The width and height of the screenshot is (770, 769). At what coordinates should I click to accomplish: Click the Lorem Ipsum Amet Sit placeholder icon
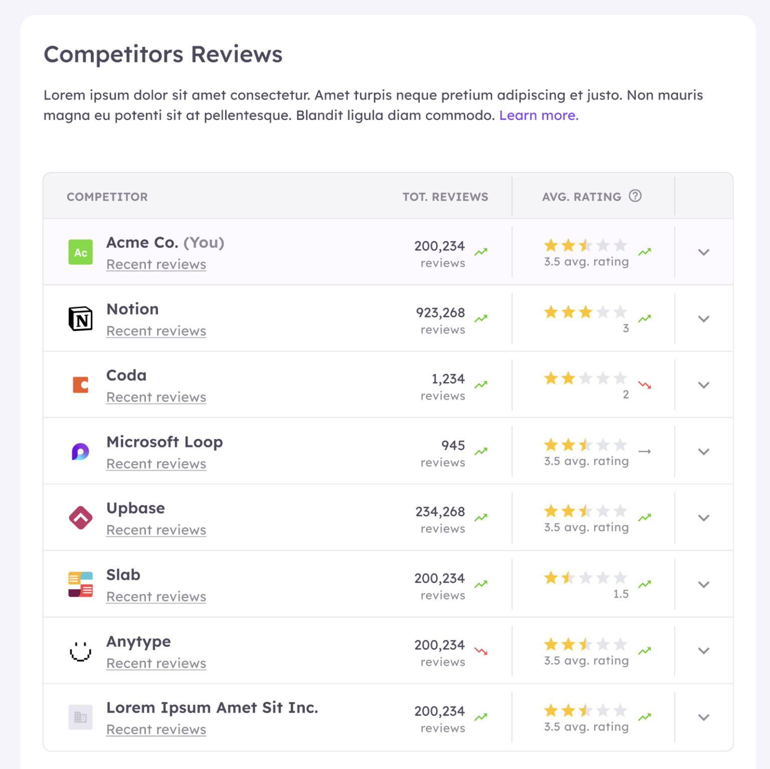pyautogui.click(x=80, y=717)
